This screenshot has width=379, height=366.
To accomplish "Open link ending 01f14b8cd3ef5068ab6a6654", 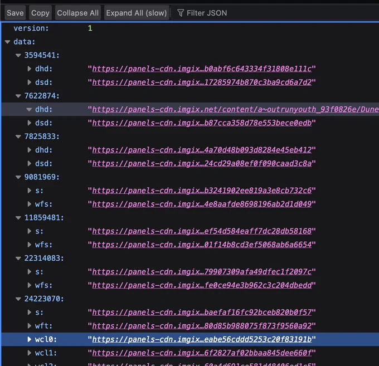I will [x=202, y=245].
